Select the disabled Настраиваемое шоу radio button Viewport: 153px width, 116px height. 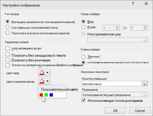click(83, 34)
